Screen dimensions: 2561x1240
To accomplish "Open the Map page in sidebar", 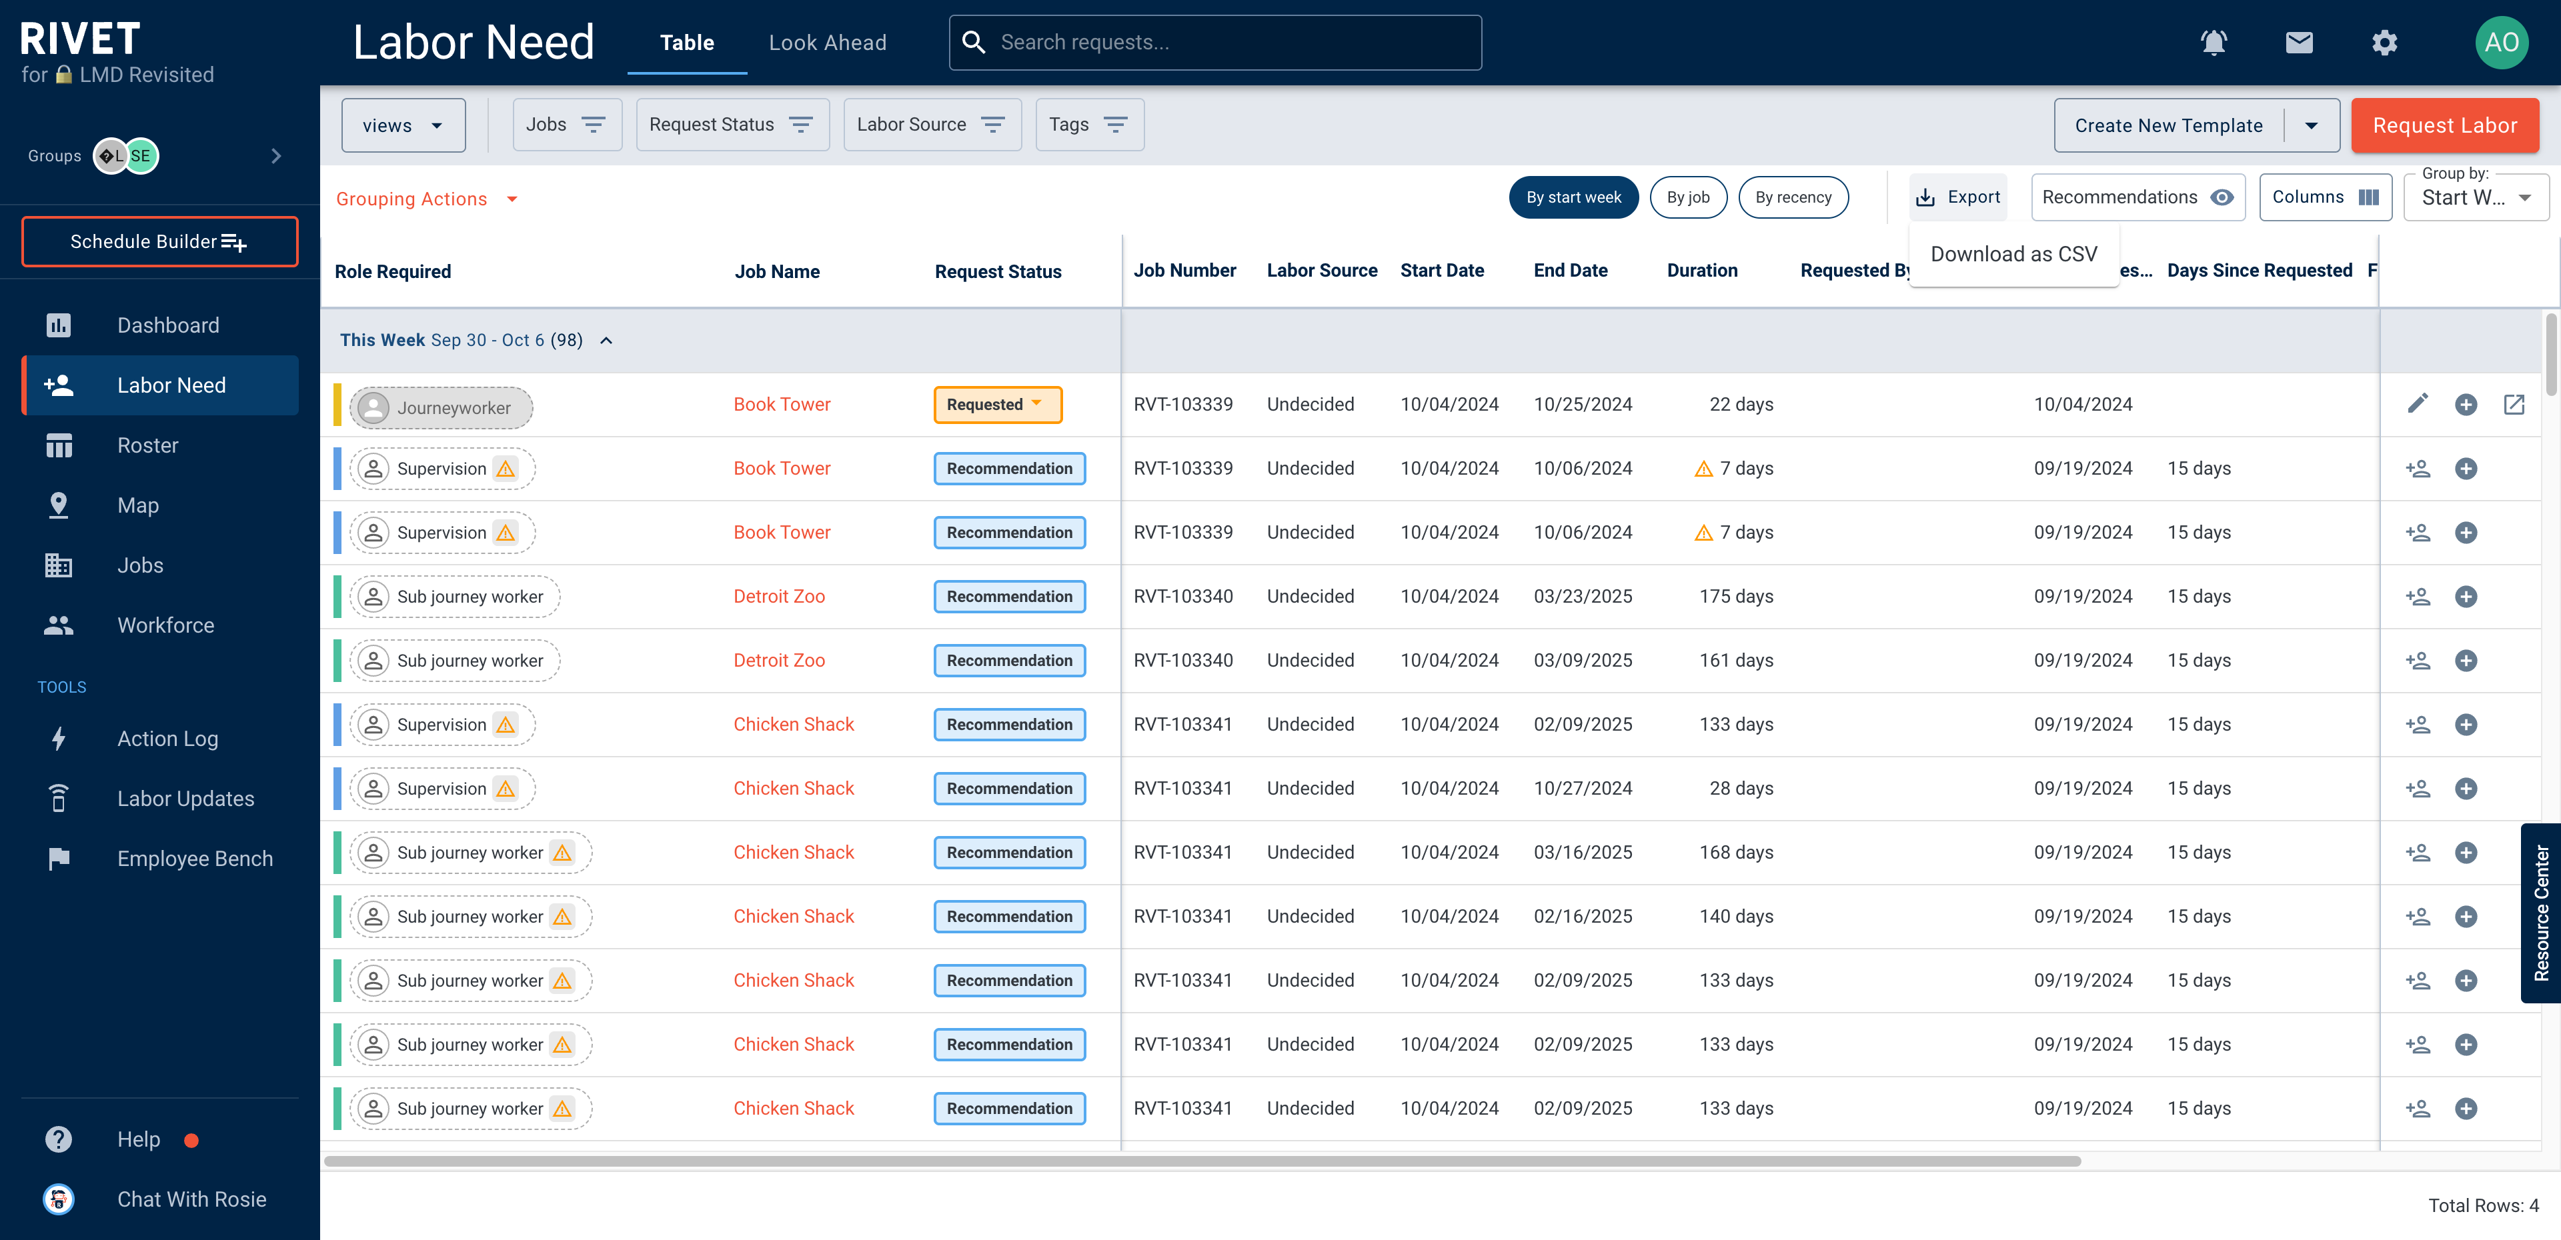I will (x=137, y=505).
